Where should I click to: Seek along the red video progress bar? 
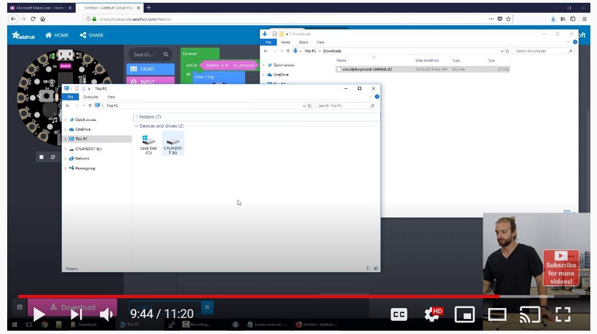coord(259,296)
